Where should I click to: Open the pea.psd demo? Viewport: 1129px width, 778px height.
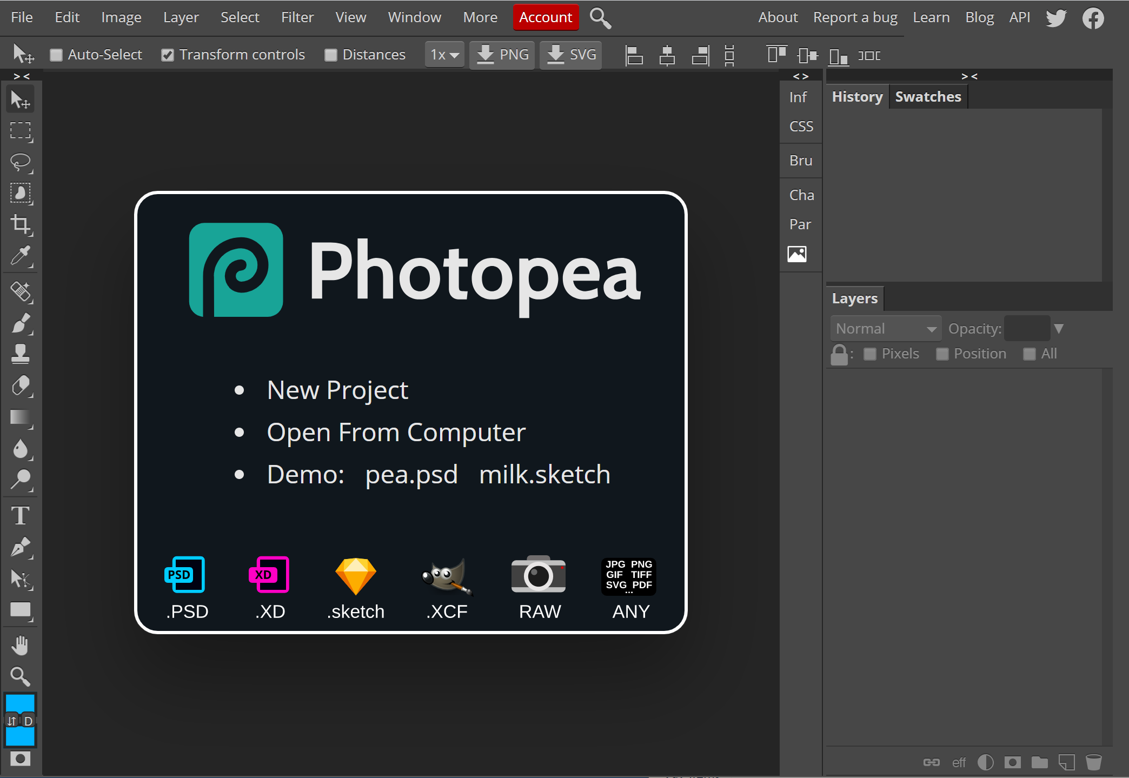411,474
